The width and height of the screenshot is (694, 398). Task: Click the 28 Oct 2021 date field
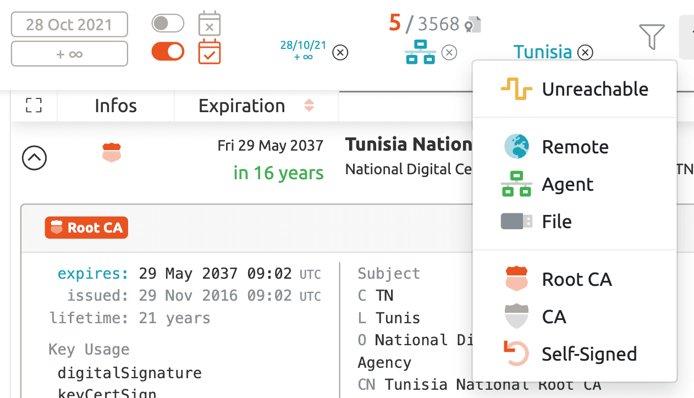pyautogui.click(x=69, y=25)
